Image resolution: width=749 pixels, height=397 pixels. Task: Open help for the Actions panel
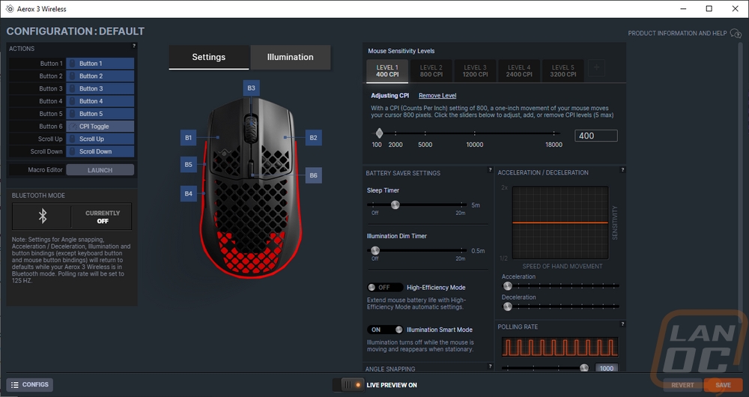click(134, 46)
